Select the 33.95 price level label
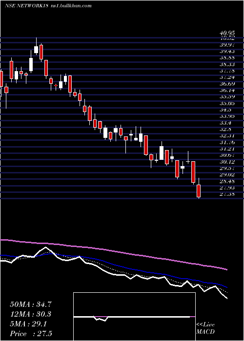Viewport: 244px width, 341px height. coord(227,116)
